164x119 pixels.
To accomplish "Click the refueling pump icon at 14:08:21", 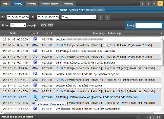I will [x=35, y=97].
